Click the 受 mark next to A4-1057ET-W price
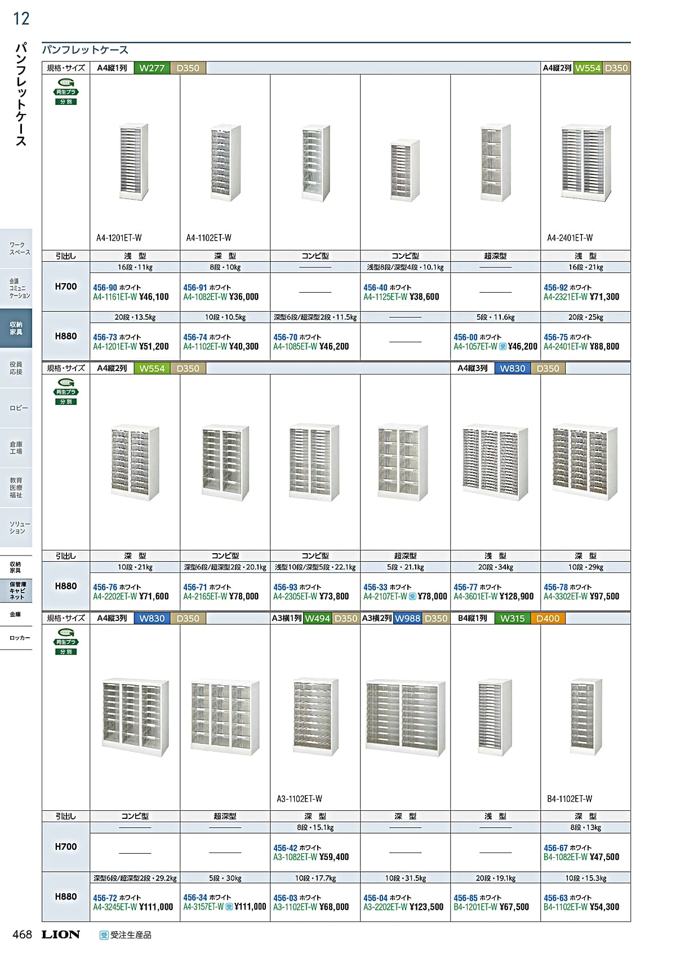This screenshot has height=957, width=676. coord(503,347)
